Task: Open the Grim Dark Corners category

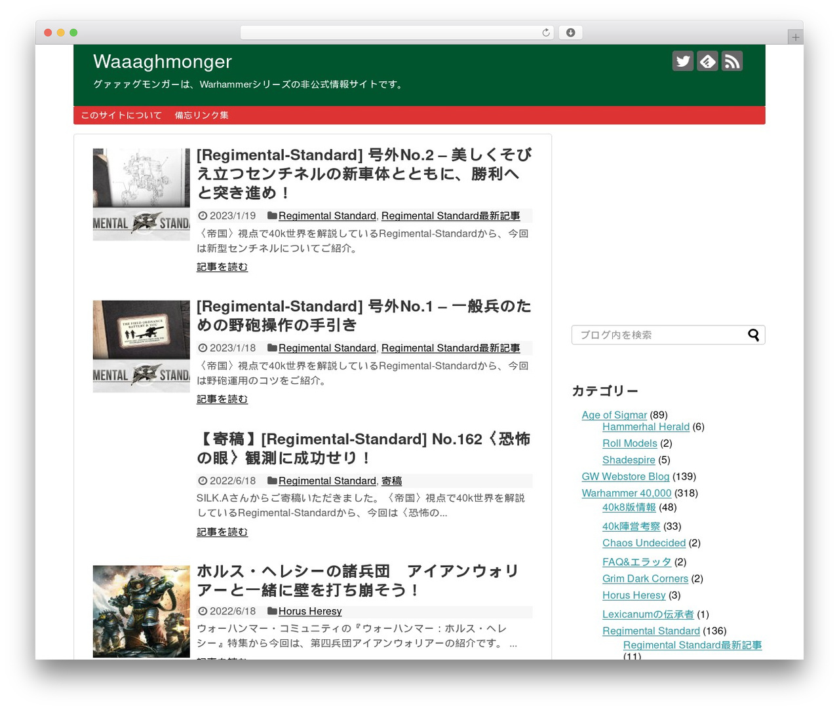Action: coord(645,579)
